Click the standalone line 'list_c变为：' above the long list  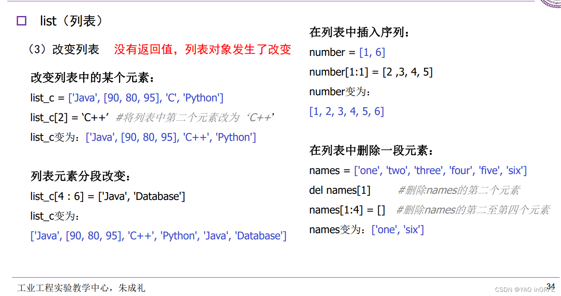click(x=55, y=216)
